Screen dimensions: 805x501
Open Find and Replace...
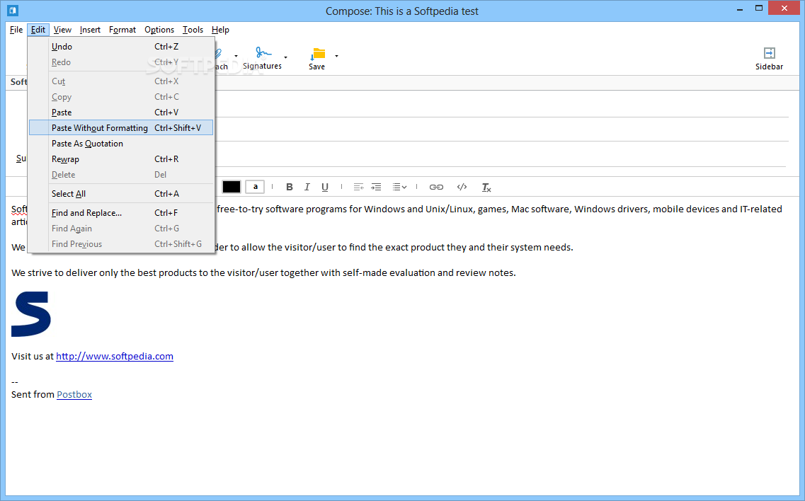(121, 213)
